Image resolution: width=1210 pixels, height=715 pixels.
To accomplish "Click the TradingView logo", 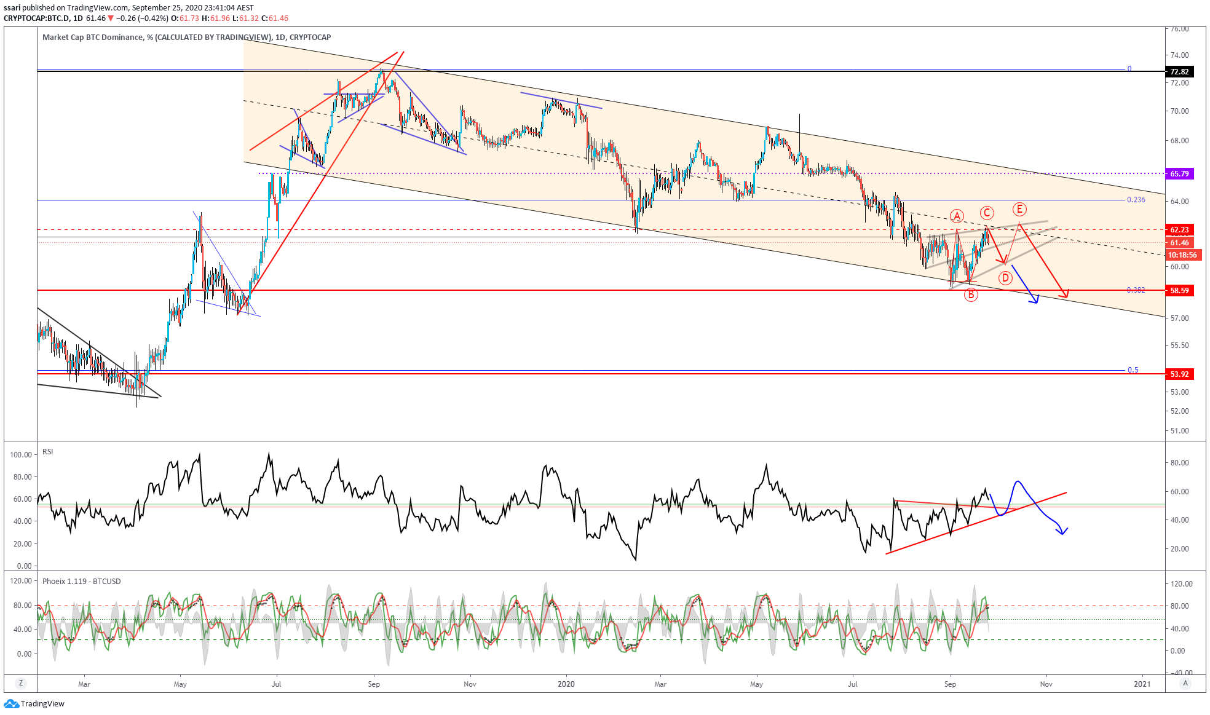I will click(11, 703).
